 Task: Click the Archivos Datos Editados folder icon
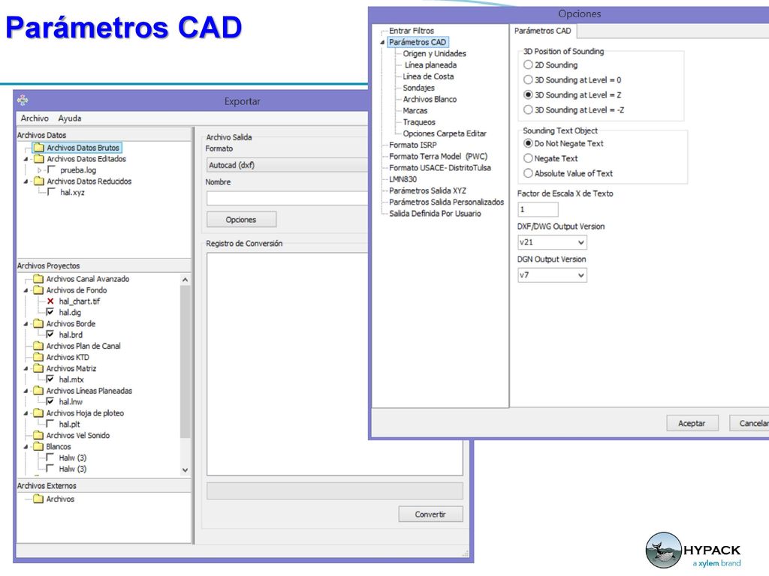(x=39, y=159)
